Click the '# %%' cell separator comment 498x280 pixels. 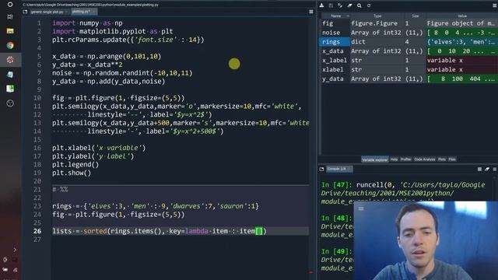[x=60, y=190]
